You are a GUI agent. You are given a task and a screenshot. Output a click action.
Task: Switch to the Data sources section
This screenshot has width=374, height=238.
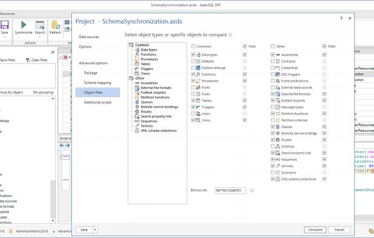[x=89, y=37]
